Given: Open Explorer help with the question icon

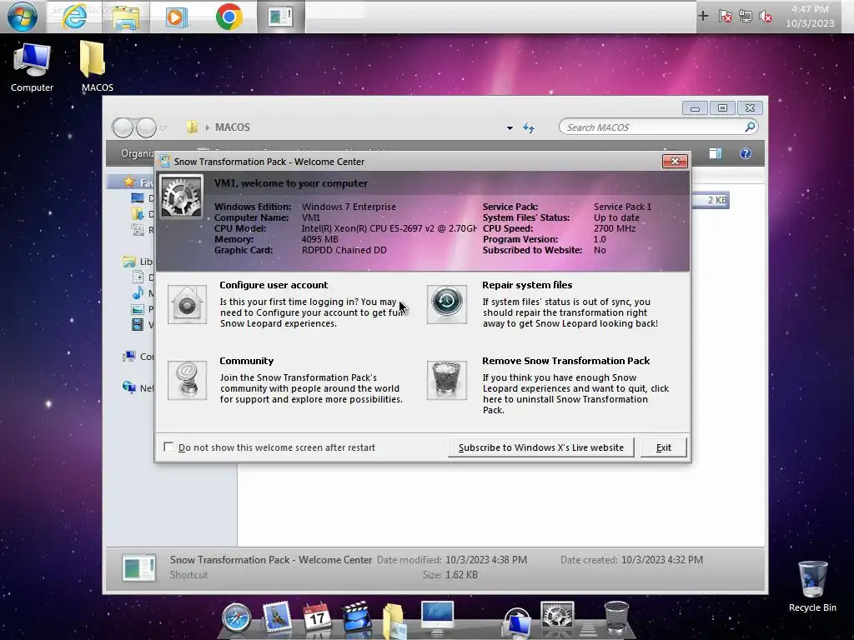Looking at the screenshot, I should (745, 153).
